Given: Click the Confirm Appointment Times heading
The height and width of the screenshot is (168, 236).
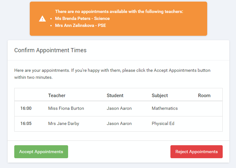Looking at the screenshot, I should click(50, 50).
